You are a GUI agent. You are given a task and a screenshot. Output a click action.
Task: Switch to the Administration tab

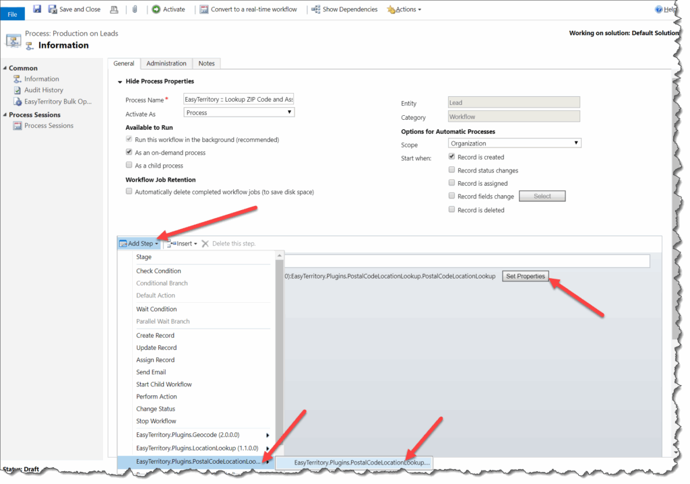(x=166, y=63)
